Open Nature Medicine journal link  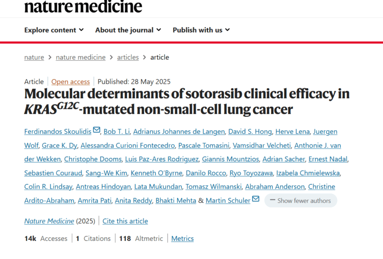tap(49, 221)
